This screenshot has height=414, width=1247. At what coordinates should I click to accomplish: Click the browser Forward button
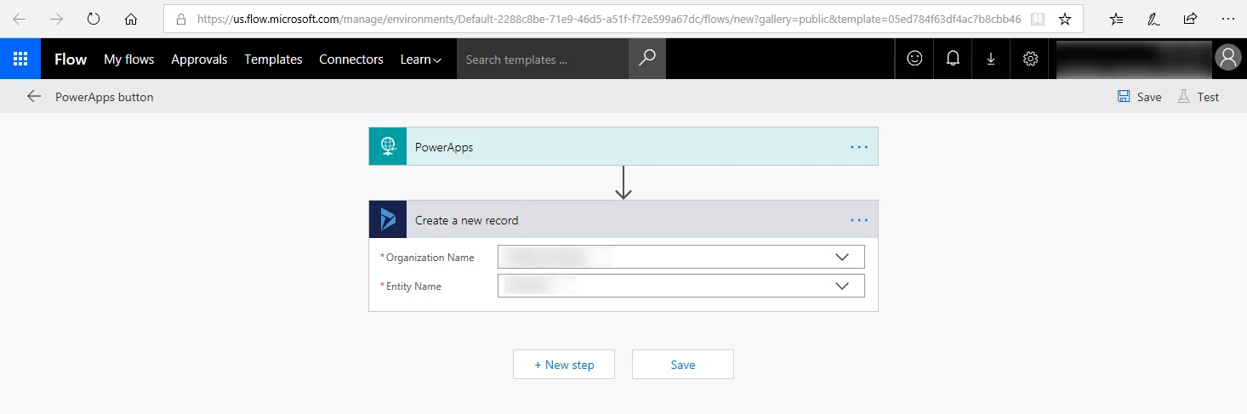[57, 19]
